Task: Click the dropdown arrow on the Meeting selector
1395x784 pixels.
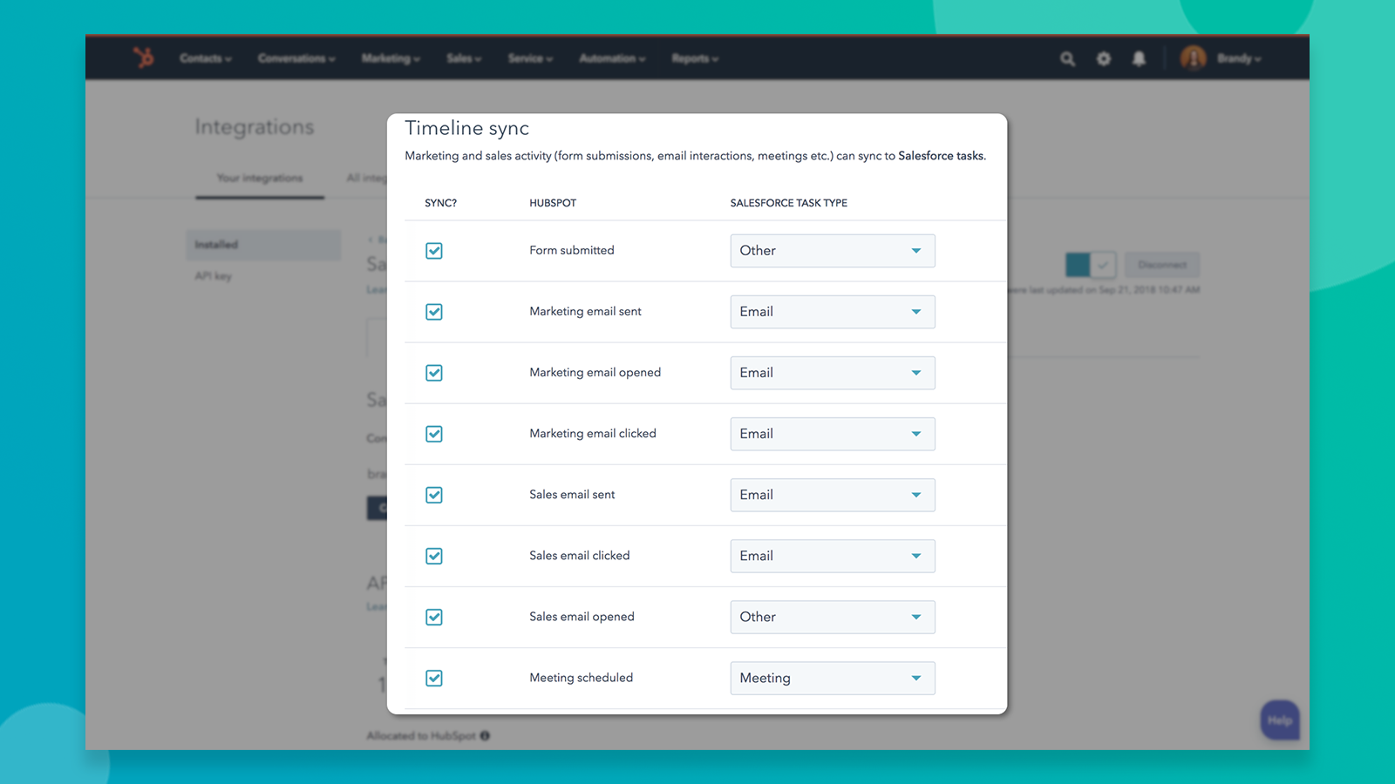Action: pyautogui.click(x=916, y=678)
